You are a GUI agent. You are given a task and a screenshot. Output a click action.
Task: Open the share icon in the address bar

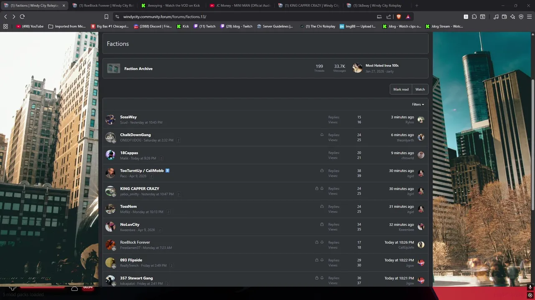click(x=389, y=17)
